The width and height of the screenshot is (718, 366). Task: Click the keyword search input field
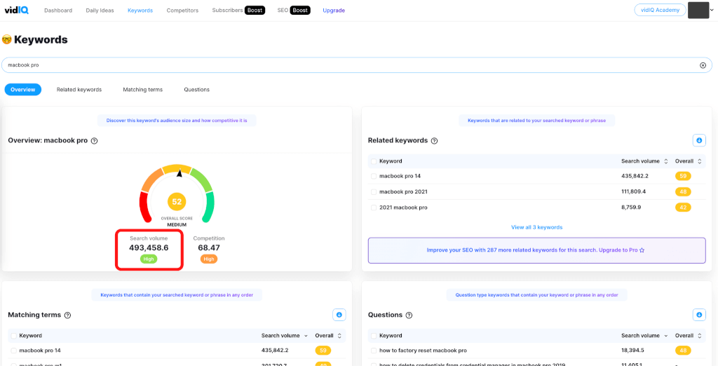[351, 65]
